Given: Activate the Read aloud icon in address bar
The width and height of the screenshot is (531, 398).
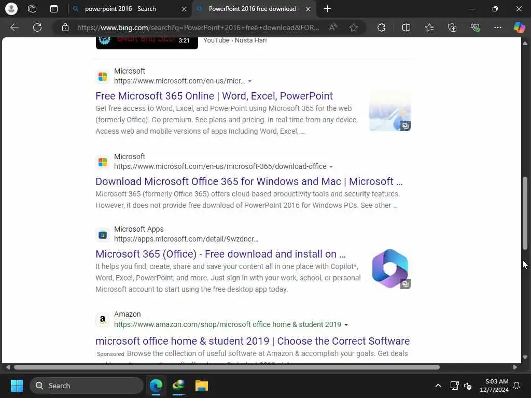Looking at the screenshot, I should pos(333,27).
